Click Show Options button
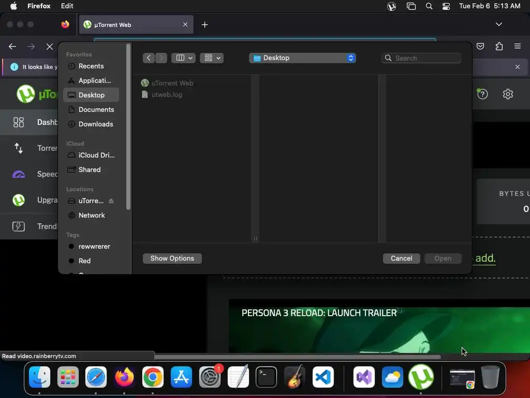Viewport: 530px width, 398px height. point(172,258)
